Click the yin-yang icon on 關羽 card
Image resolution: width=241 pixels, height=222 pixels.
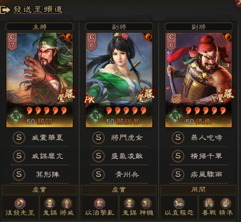(x=69, y=37)
